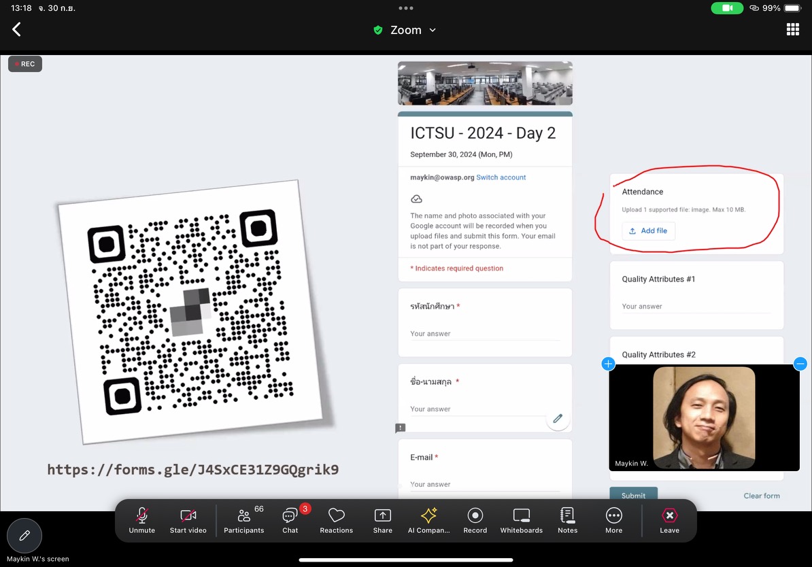This screenshot has width=812, height=567.
Task: Open the Notes tool
Action: [567, 521]
